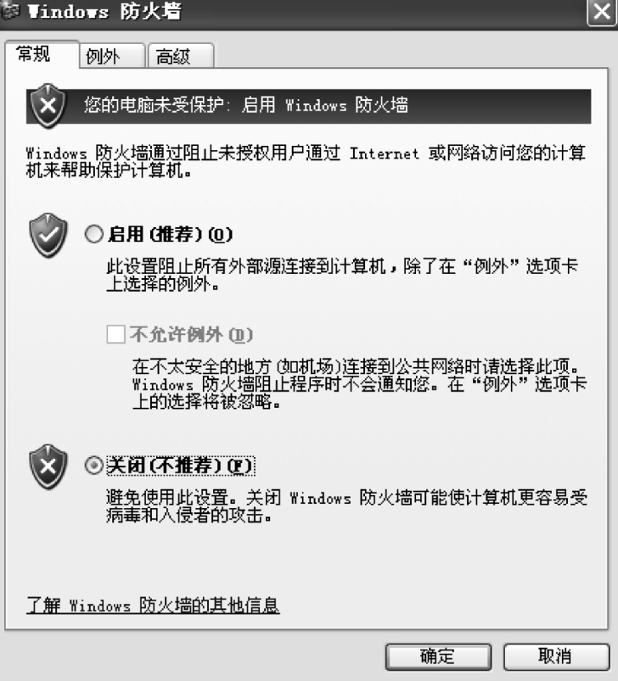The height and width of the screenshot is (681, 618).
Task: Click the 避免使用此设置 description text
Action: (x=346, y=506)
